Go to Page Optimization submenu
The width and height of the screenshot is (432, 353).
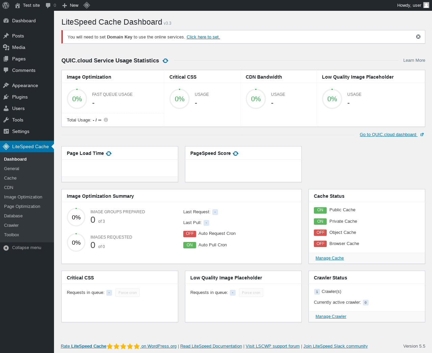[27, 207]
